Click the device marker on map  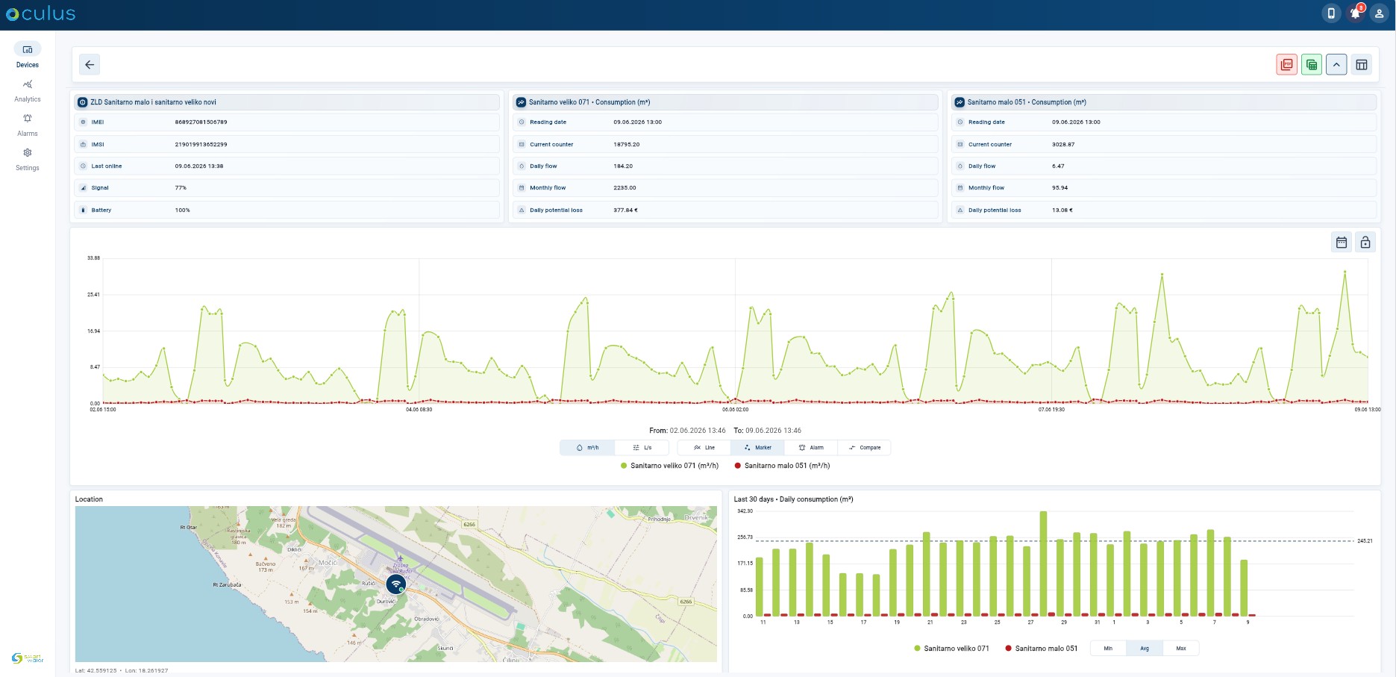pyautogui.click(x=396, y=584)
